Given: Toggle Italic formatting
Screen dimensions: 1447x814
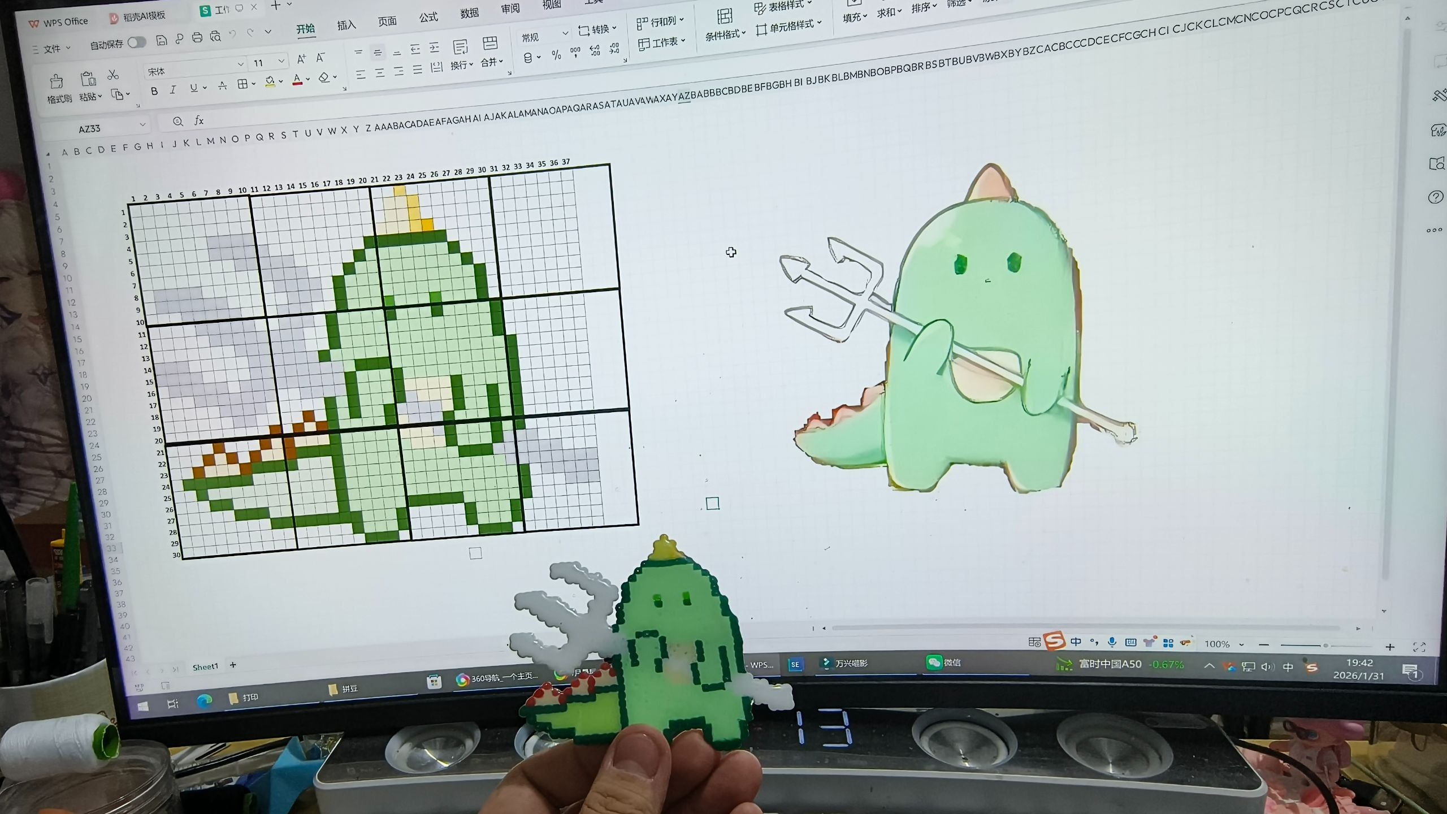Looking at the screenshot, I should pyautogui.click(x=173, y=90).
